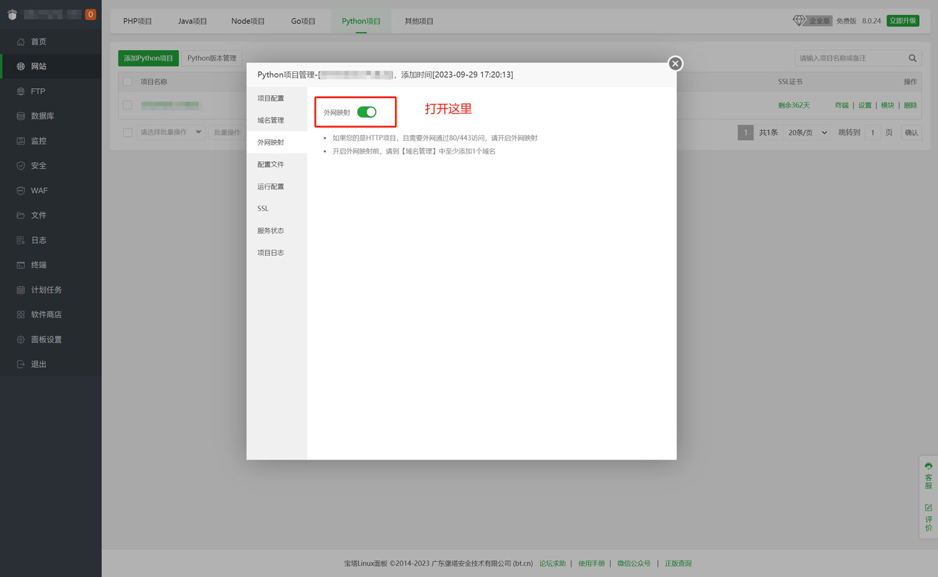
Task: Check the checkbox next to the project row
Action: (128, 105)
